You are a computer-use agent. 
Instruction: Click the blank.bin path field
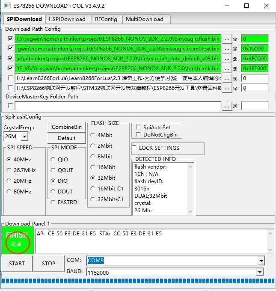coord(118,68)
